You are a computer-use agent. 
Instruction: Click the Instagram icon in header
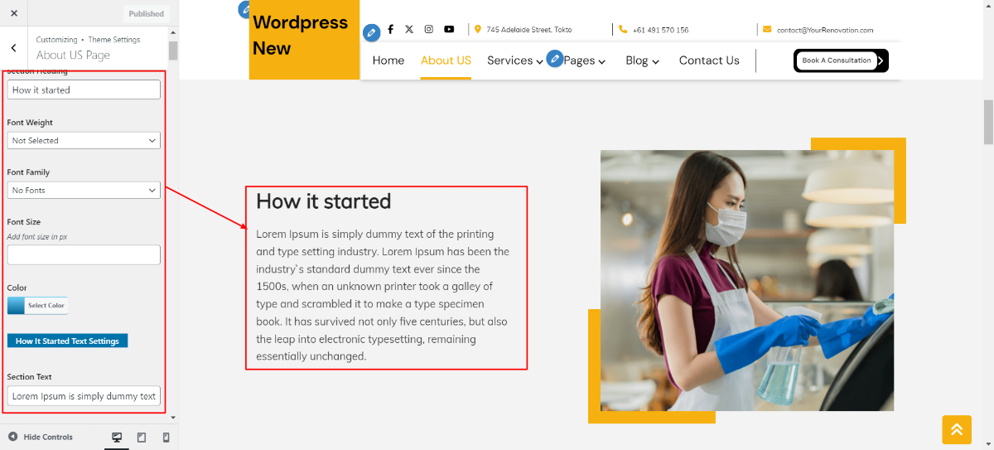click(x=429, y=29)
